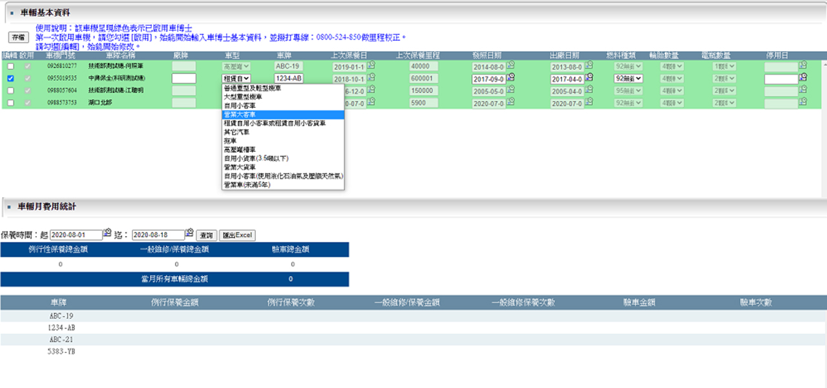827x388 pixels.
Task: Choose 其它汽車 from vehicle type list
Action: pos(283,131)
